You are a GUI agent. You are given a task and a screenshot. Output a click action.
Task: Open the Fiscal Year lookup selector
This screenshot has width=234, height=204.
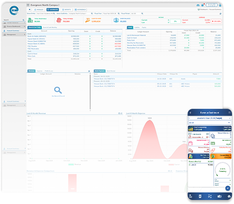pyautogui.click(x=119, y=14)
